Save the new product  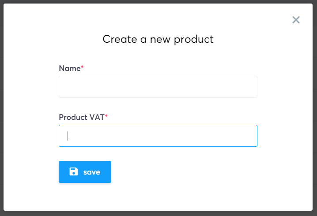coord(85,172)
